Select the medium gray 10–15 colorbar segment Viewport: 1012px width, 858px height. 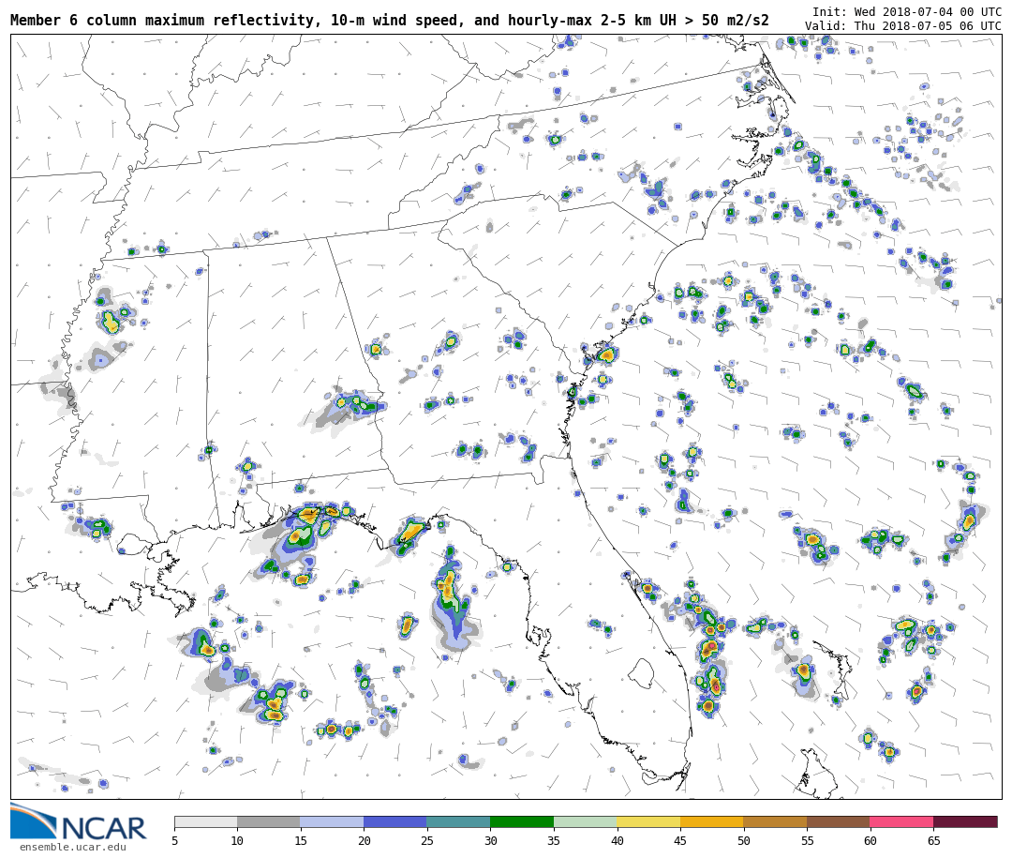point(268,822)
